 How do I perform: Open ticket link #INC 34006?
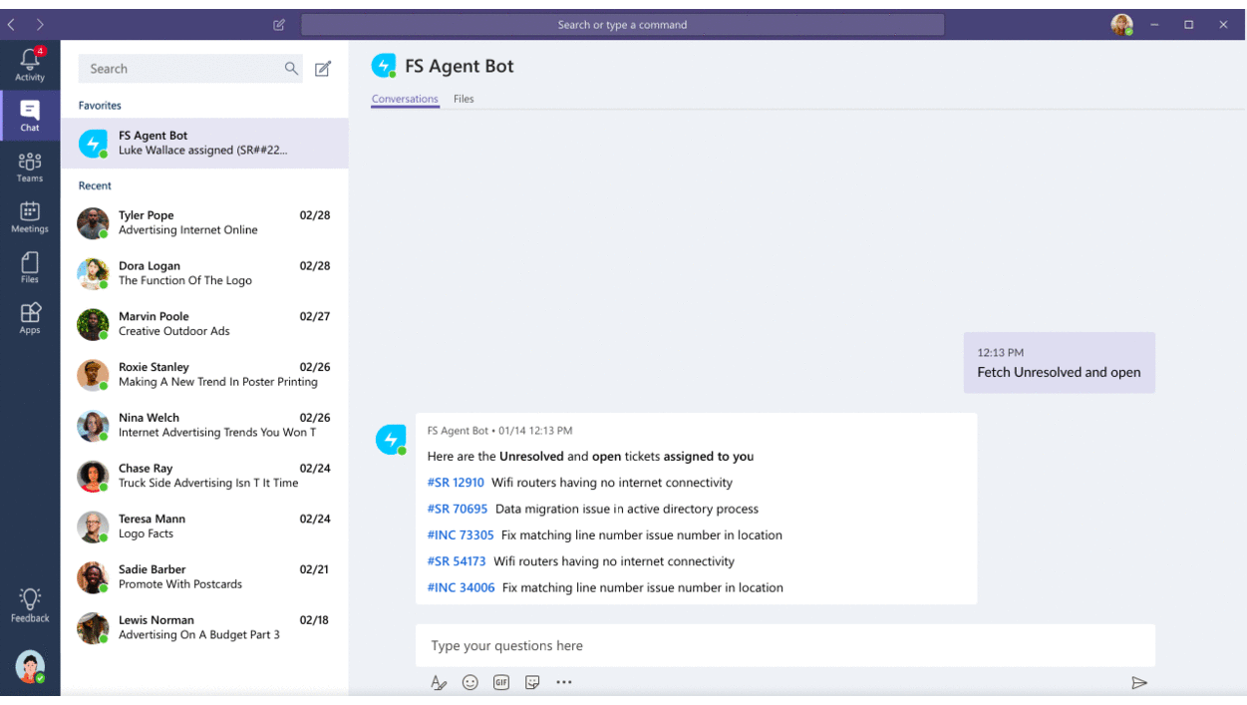(461, 588)
